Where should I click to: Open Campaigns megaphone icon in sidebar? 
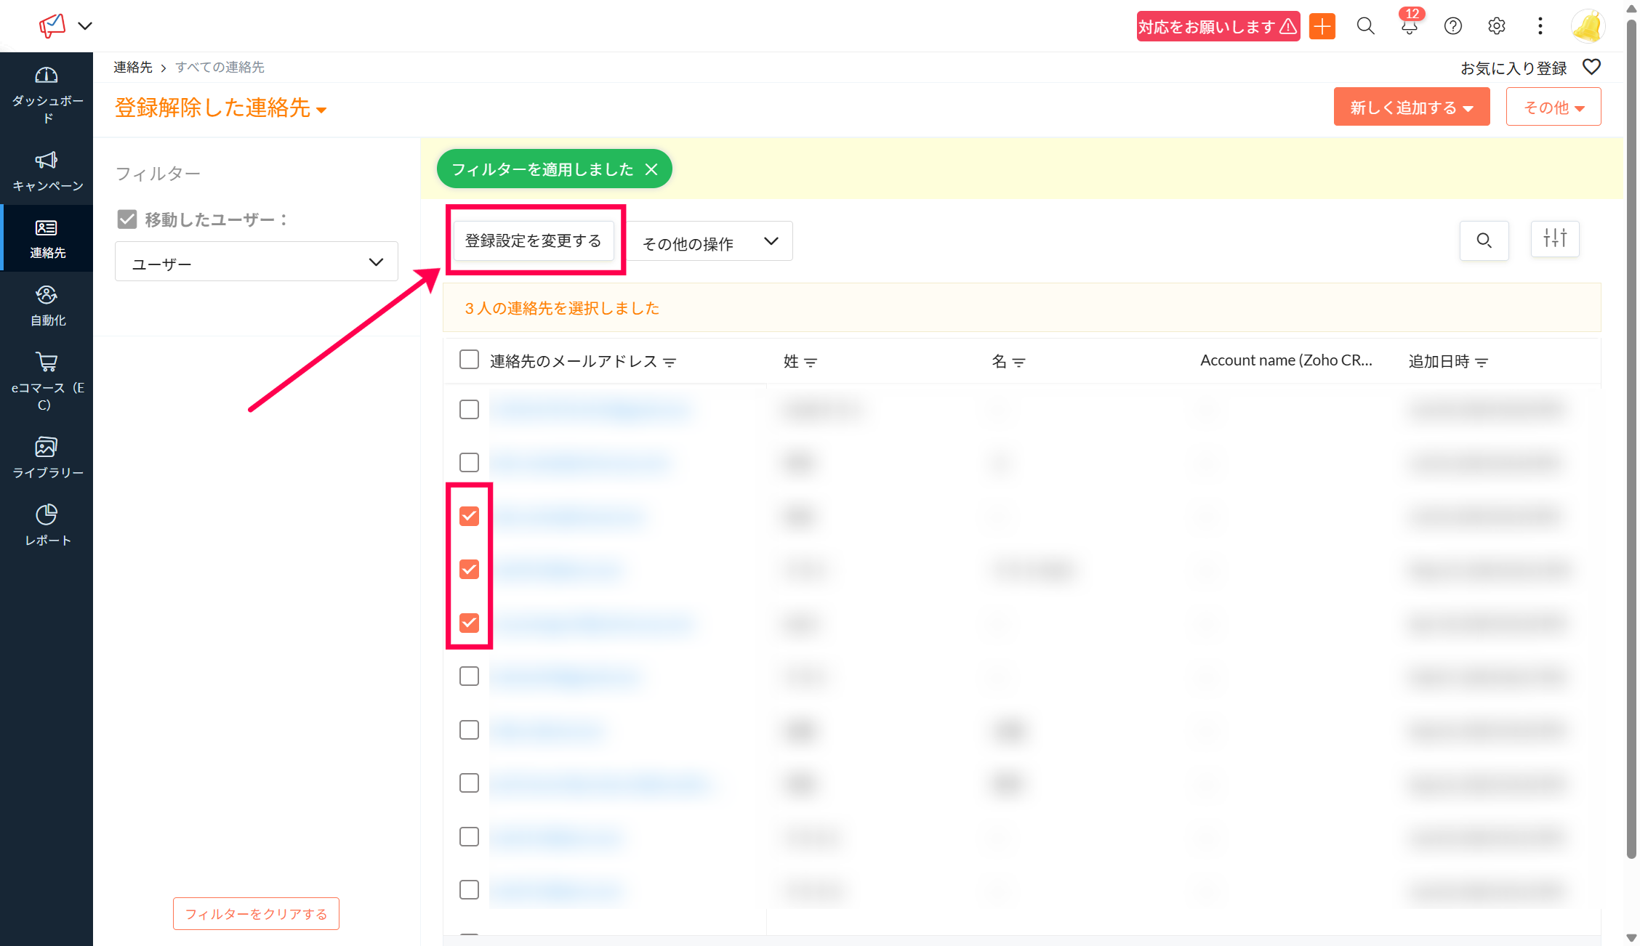[47, 160]
